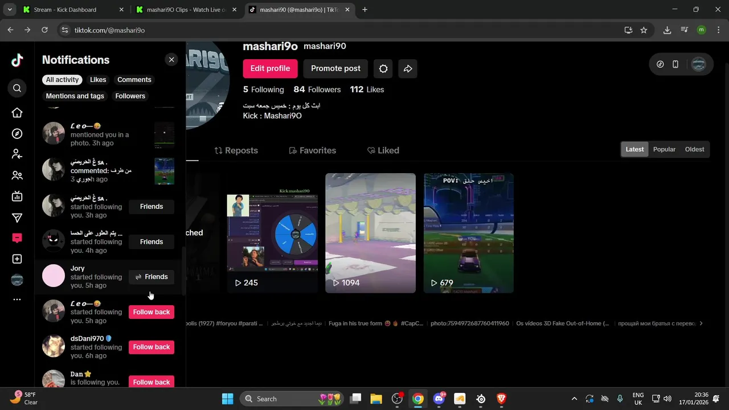Open the video with 245 views

point(273,233)
